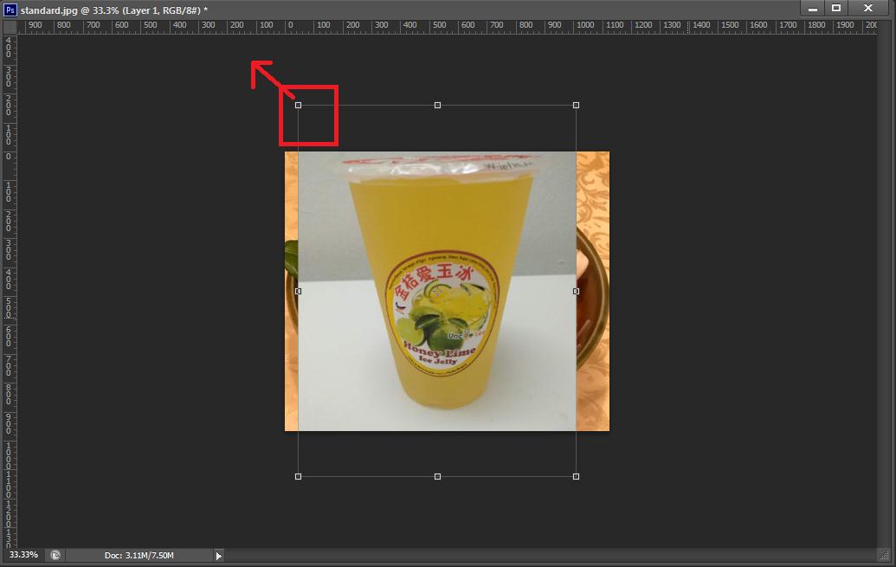
Task: Click the orange background strip right of layer
Action: [593, 291]
